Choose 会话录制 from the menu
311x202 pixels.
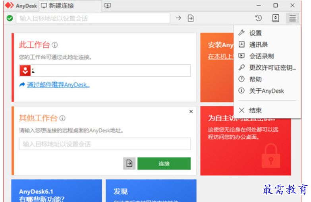(x=267, y=56)
